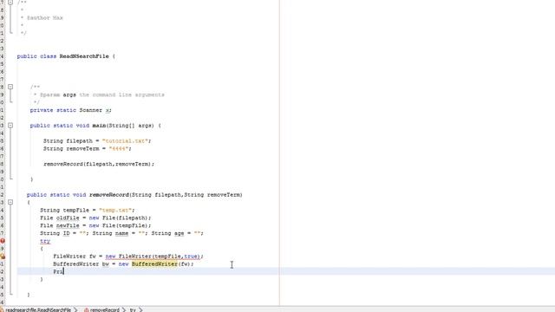Click the underlined try keyword
The height and width of the screenshot is (312, 555).
45,241
